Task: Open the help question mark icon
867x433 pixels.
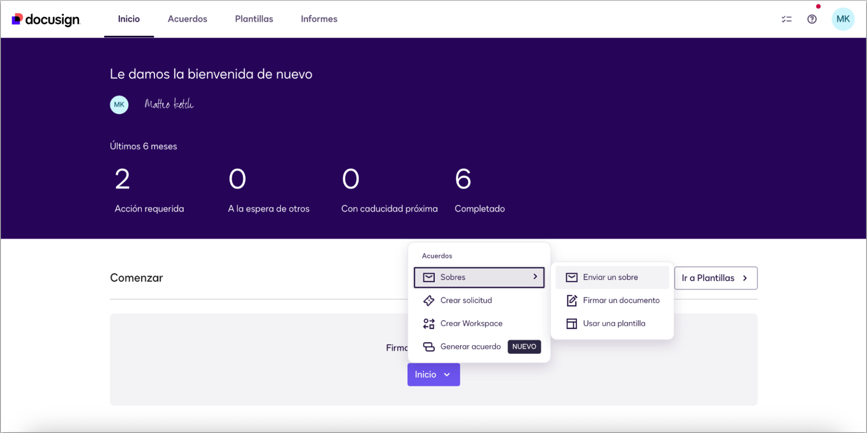Action: coord(812,19)
